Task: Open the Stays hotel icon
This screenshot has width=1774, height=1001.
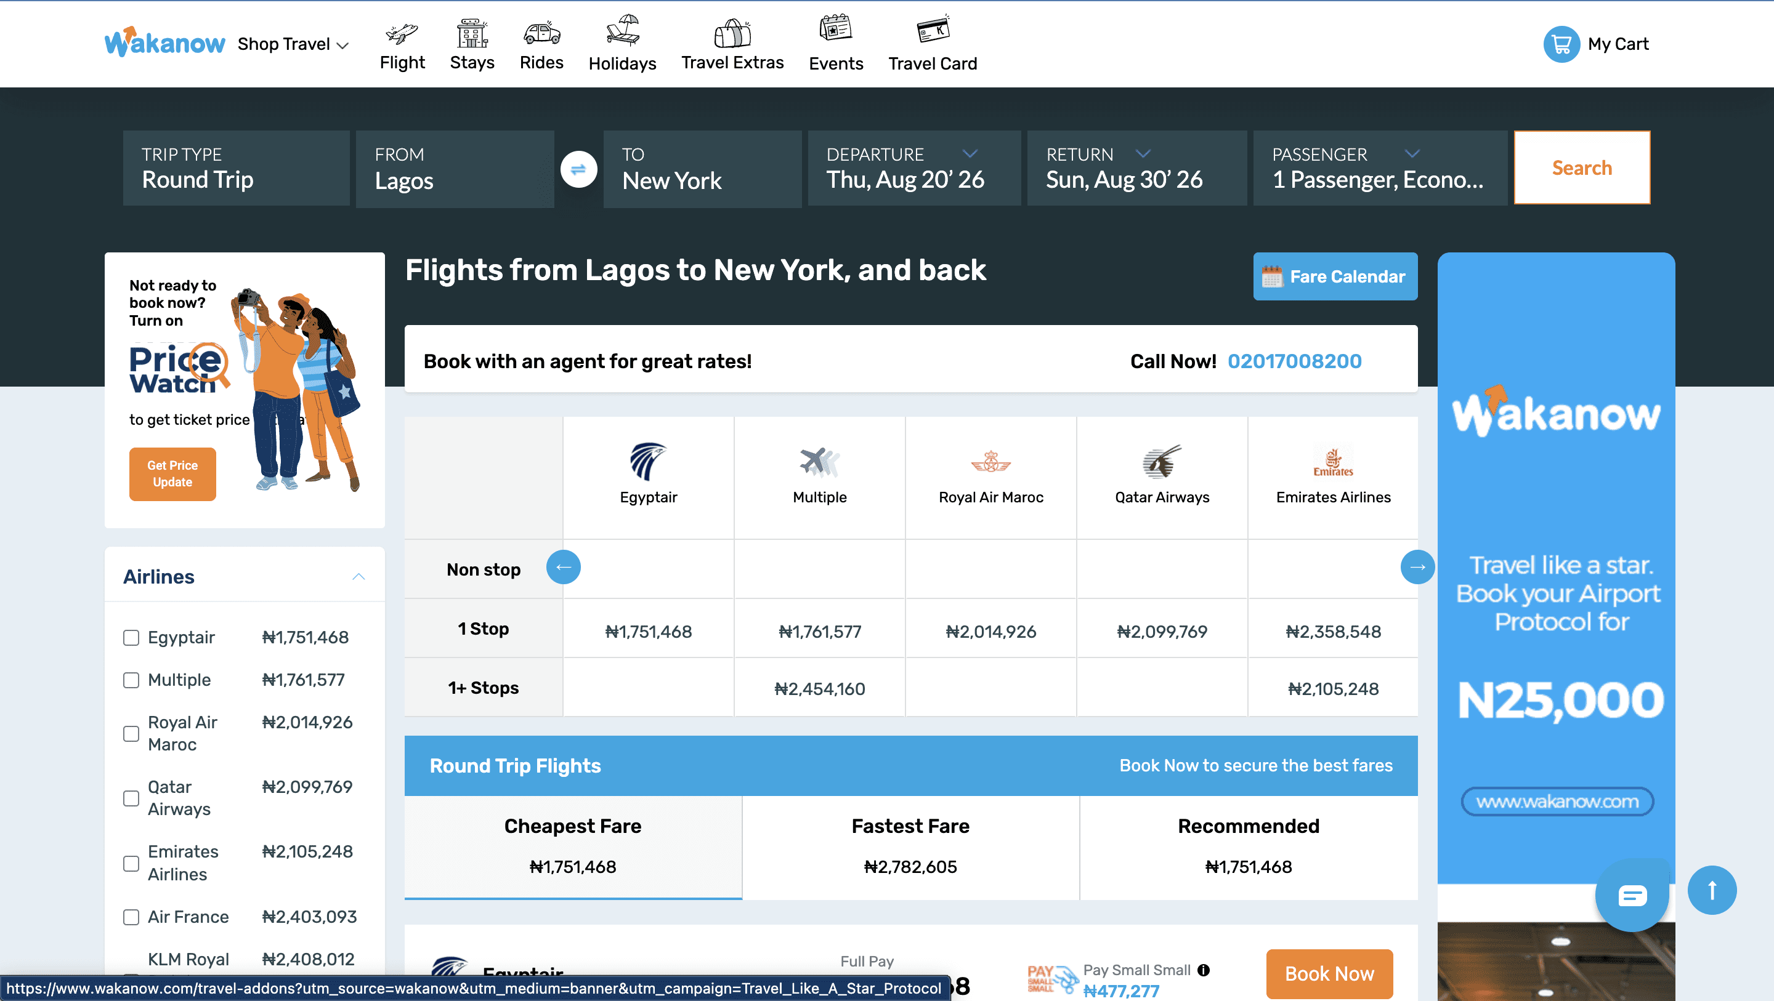Action: click(x=472, y=33)
